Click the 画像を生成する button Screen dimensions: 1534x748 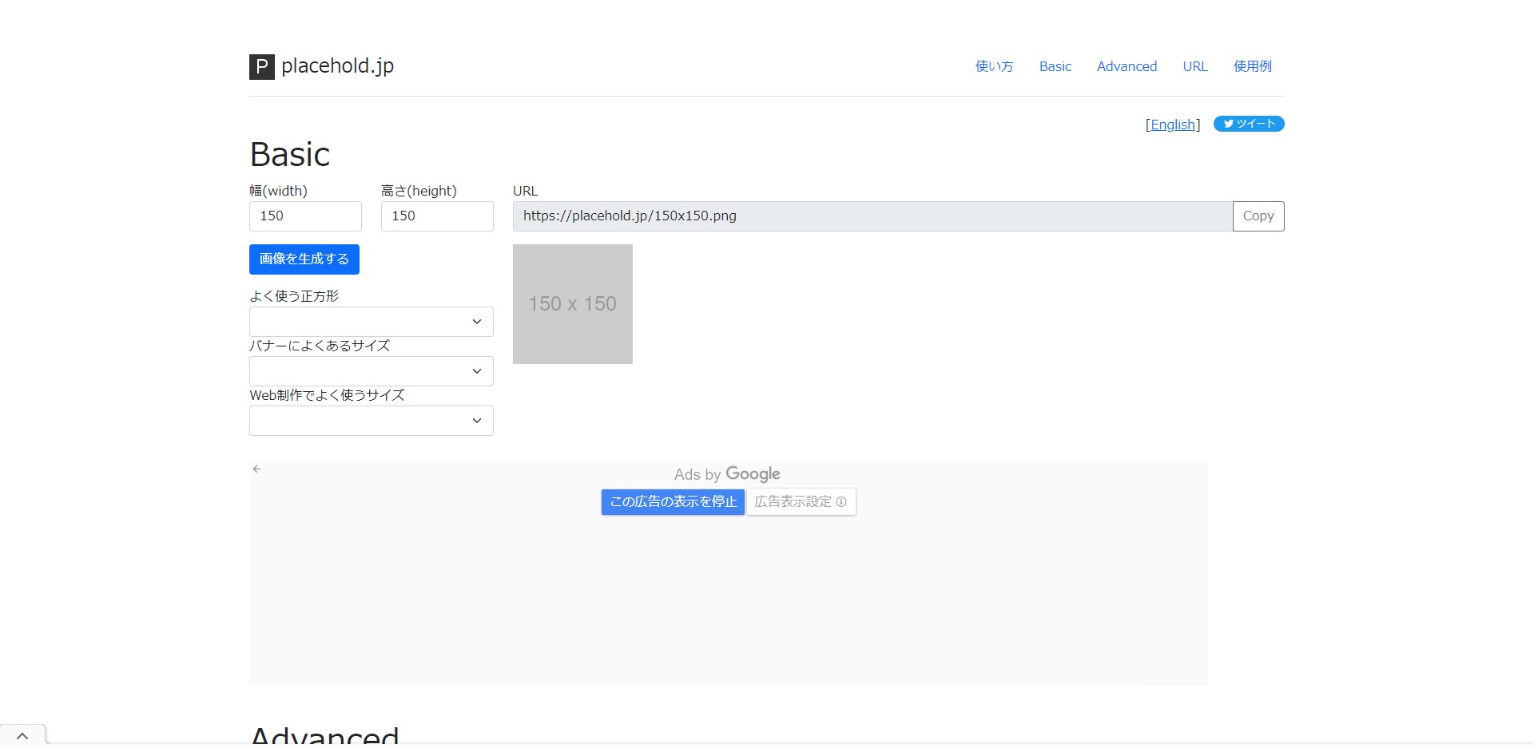tap(304, 259)
